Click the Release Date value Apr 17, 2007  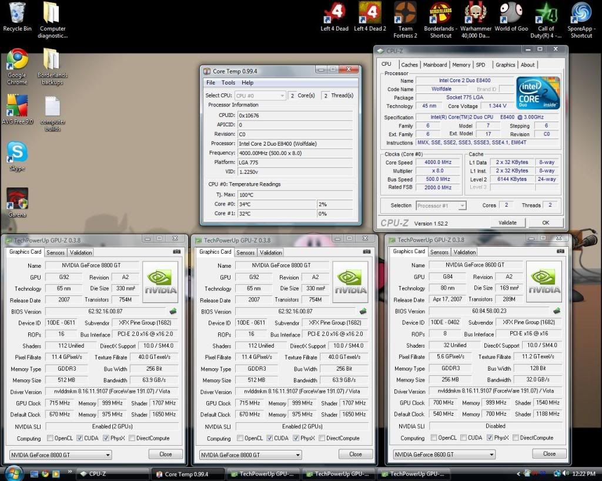447,299
